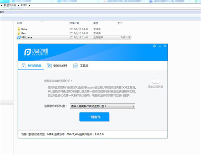Image resolution: width=201 pixels, height=155 pixels.
Task: Click the 安装本地PE disk icon
Action: (x=49, y=65)
